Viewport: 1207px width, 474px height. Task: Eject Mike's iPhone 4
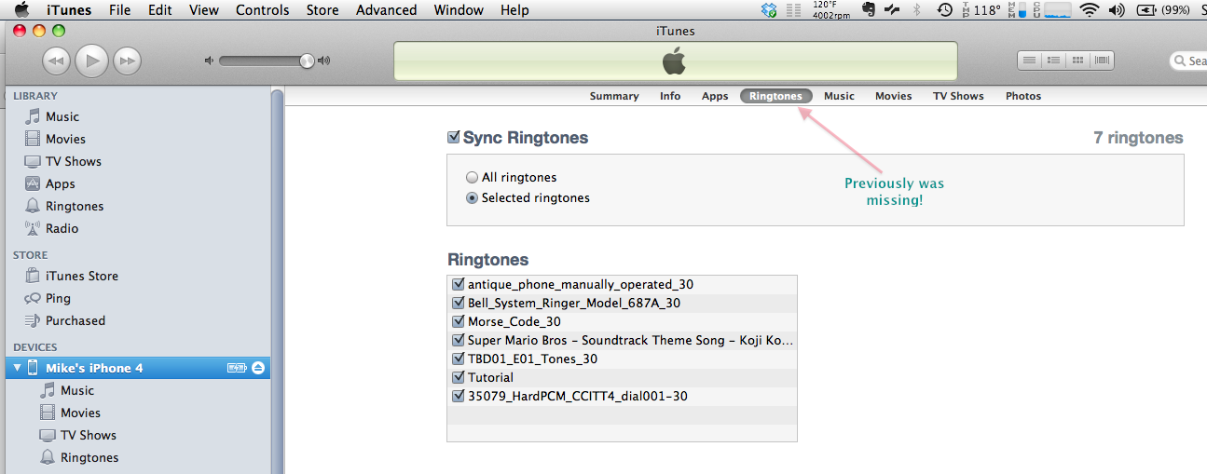(258, 368)
